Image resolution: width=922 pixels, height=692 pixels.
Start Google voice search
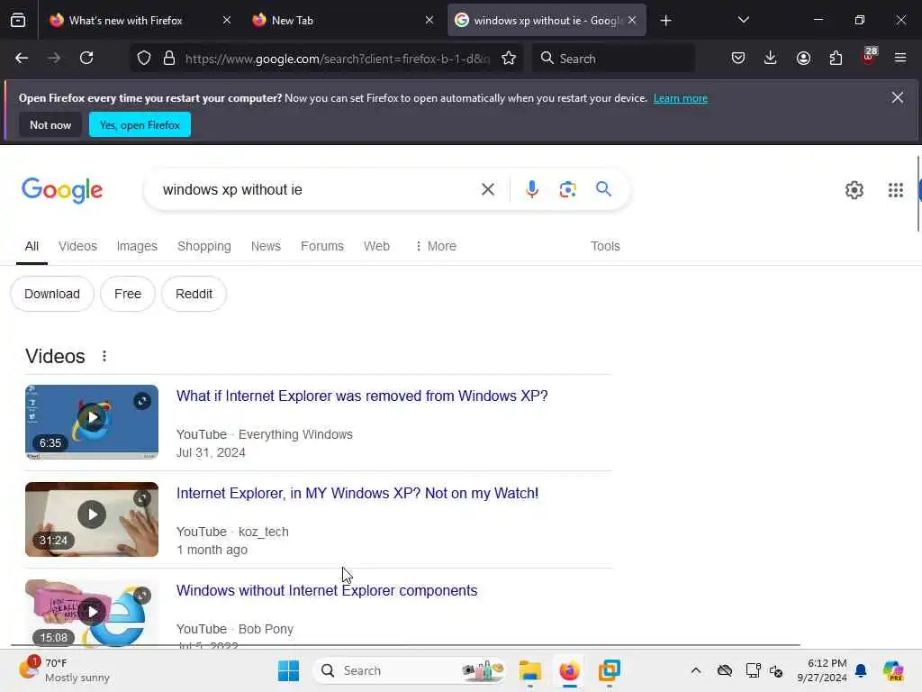click(x=531, y=189)
